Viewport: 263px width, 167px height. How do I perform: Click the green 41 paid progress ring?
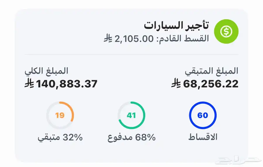131,115
